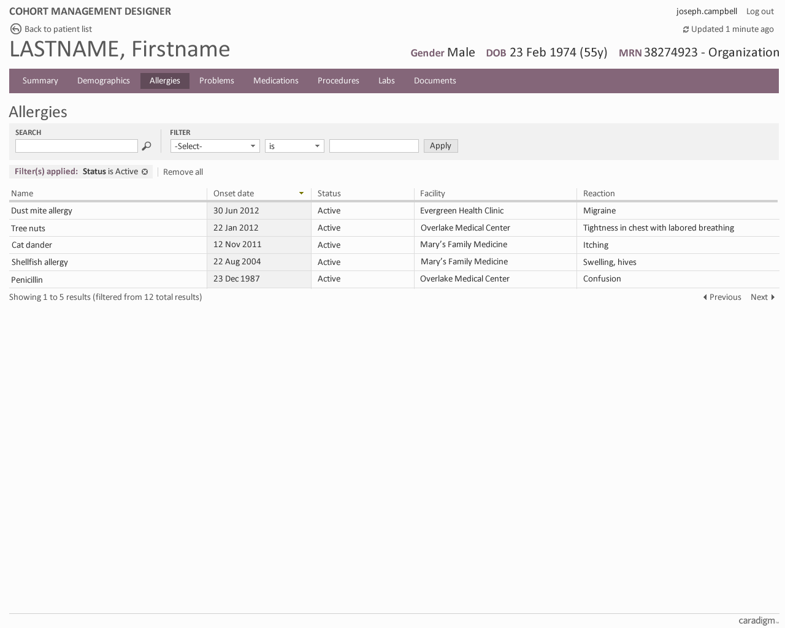Switch to the Procedures tab
This screenshot has height=628, width=785.
339,81
